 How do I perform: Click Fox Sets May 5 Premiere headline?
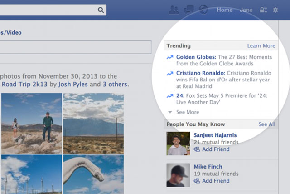[222, 99]
